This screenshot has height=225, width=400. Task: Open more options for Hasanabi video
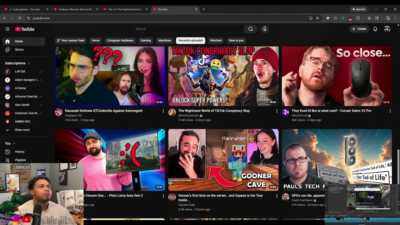coord(163,111)
